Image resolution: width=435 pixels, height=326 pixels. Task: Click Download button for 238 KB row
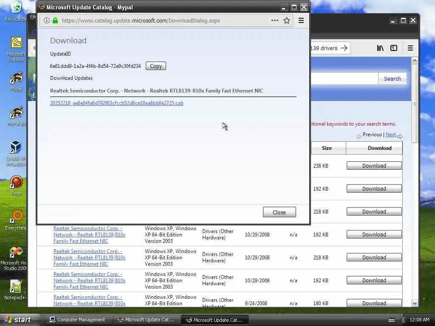click(x=374, y=166)
